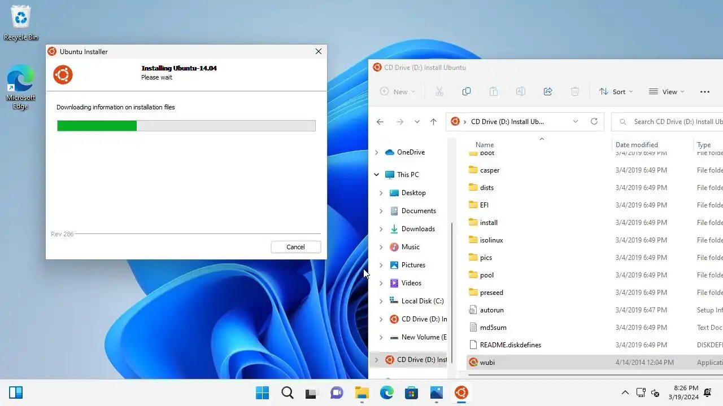Expand the Desktop tree node
Image resolution: width=723 pixels, height=406 pixels.
(381, 193)
